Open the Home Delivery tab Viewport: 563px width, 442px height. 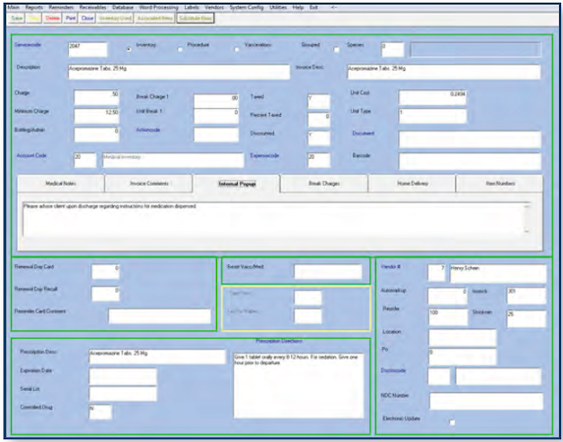click(x=412, y=184)
